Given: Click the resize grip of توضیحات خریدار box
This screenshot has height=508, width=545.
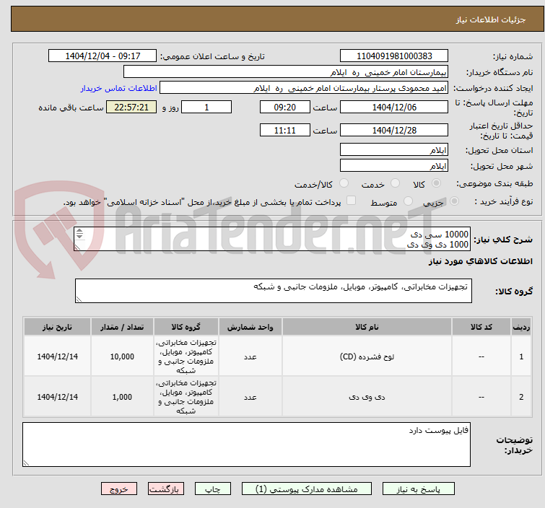Looking at the screenshot, I should point(26,463).
